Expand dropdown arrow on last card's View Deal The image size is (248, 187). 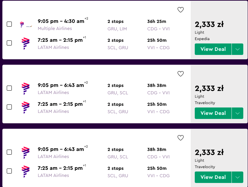[x=238, y=177]
